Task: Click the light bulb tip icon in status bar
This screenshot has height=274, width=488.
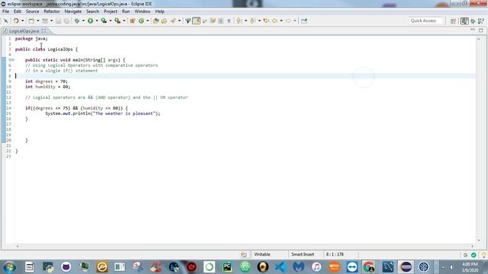Action: (483, 255)
